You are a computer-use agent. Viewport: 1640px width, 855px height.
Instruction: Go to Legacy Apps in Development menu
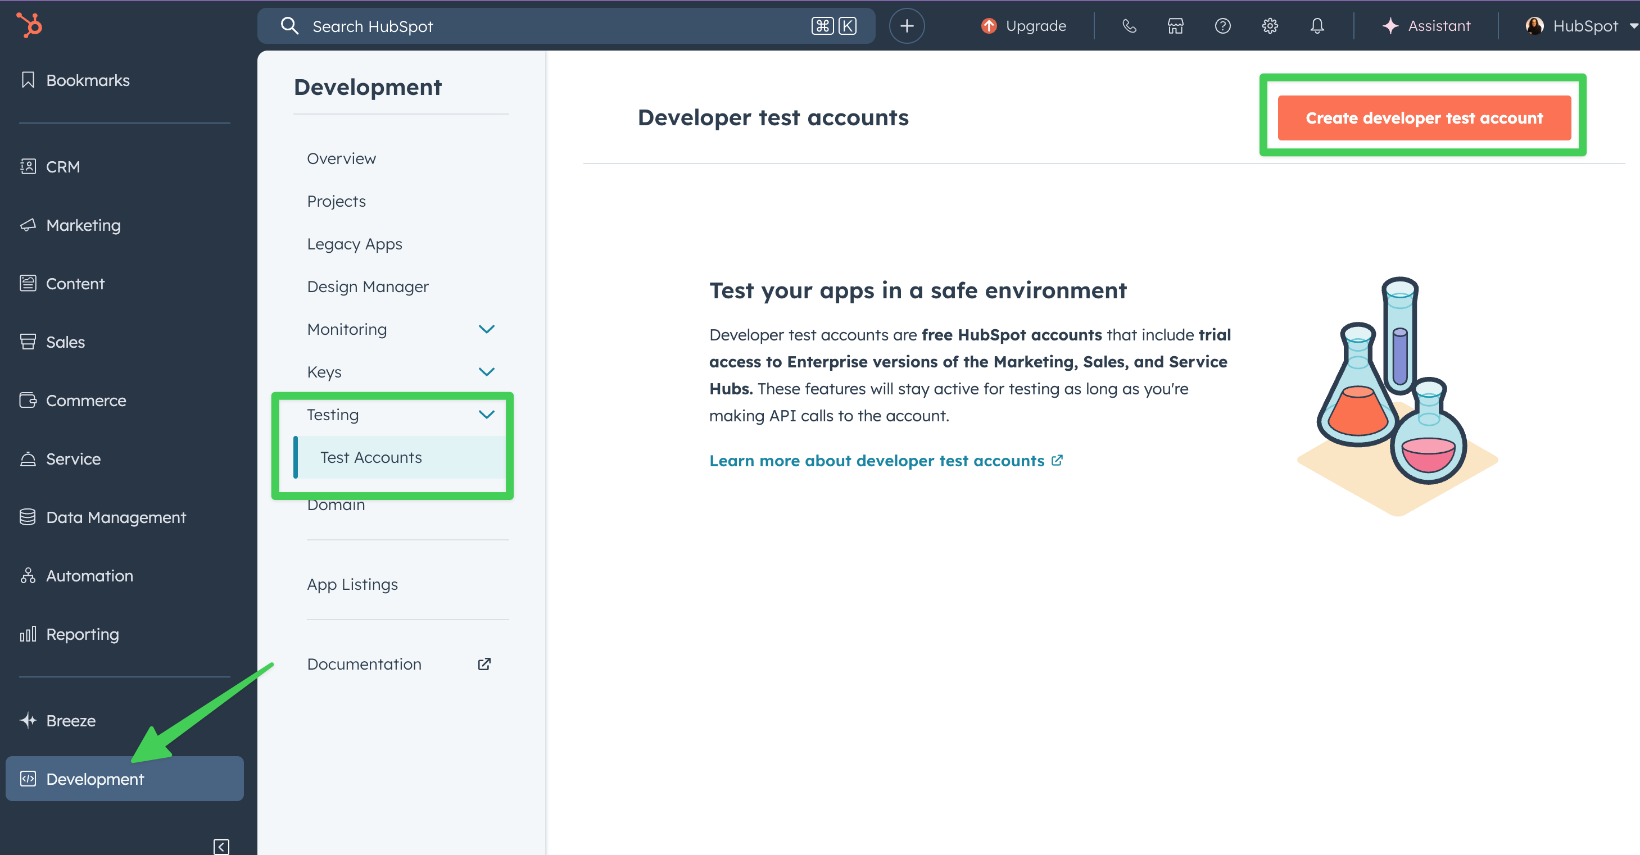(x=354, y=244)
